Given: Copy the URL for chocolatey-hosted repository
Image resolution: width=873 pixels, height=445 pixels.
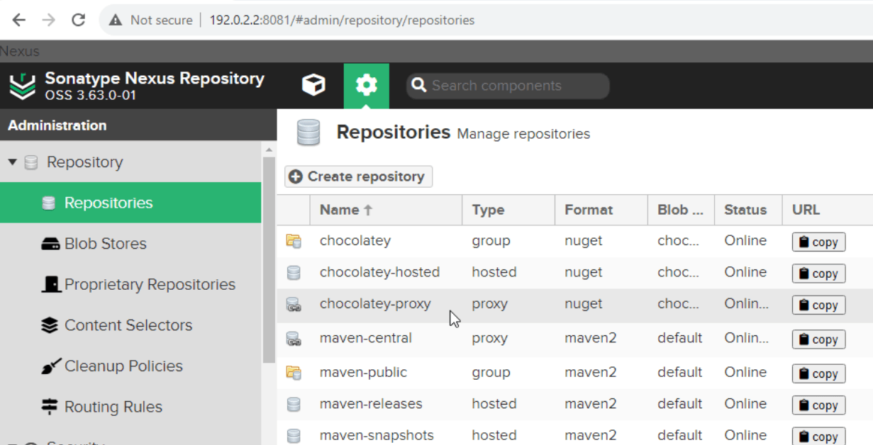Looking at the screenshot, I should 818,274.
